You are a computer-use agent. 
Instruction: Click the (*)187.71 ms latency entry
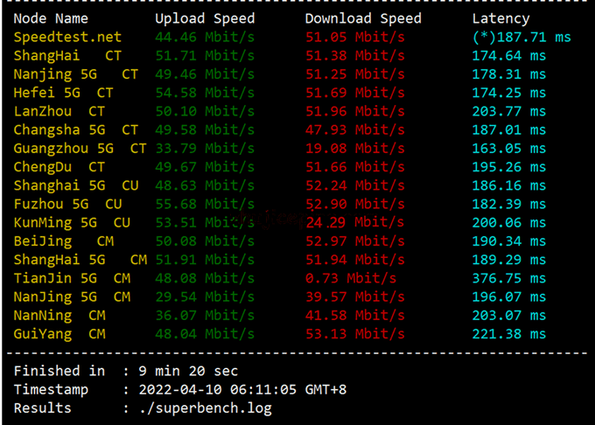521,37
